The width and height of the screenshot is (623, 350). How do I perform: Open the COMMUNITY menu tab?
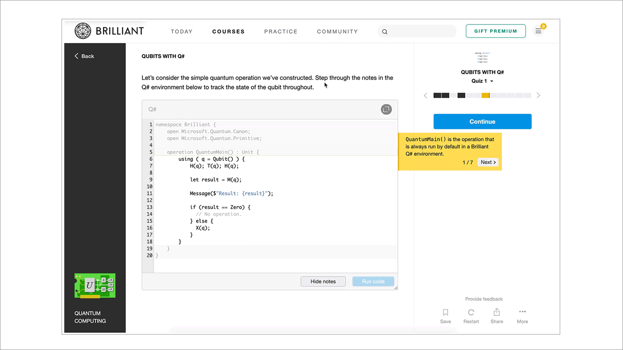pos(337,31)
